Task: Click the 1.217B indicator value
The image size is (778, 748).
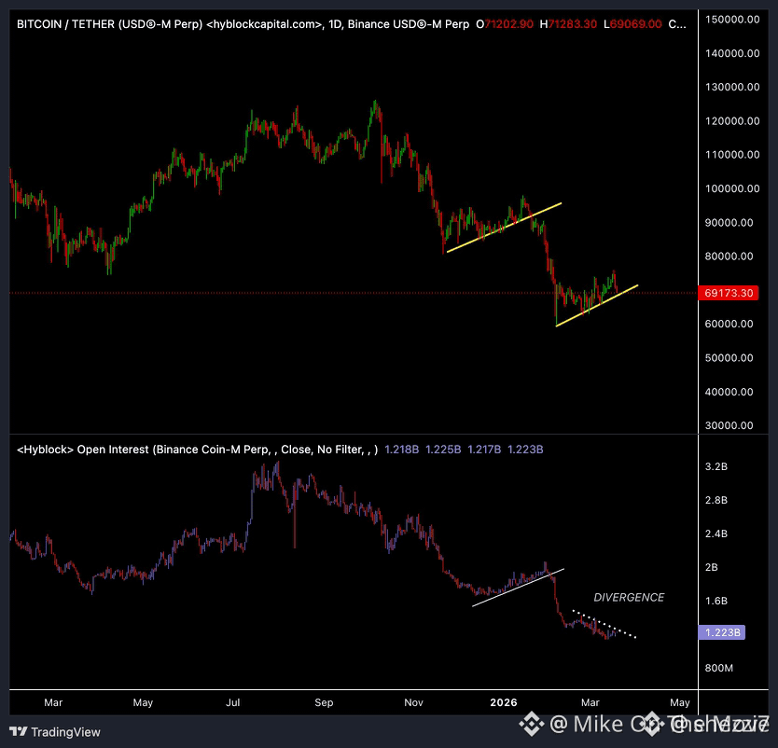Action: pos(484,450)
